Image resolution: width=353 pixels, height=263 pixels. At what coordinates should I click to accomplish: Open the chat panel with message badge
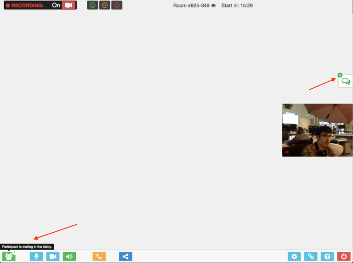click(346, 81)
